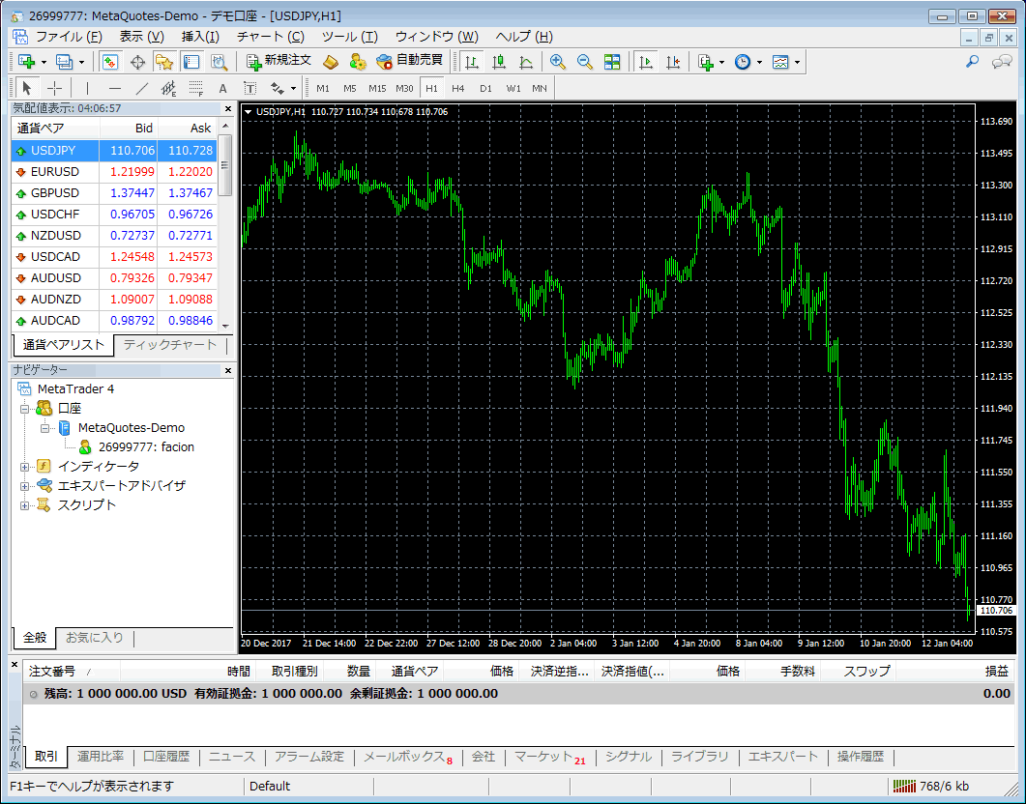Switch chart to MN timeframe
The image size is (1026, 804).
point(540,88)
